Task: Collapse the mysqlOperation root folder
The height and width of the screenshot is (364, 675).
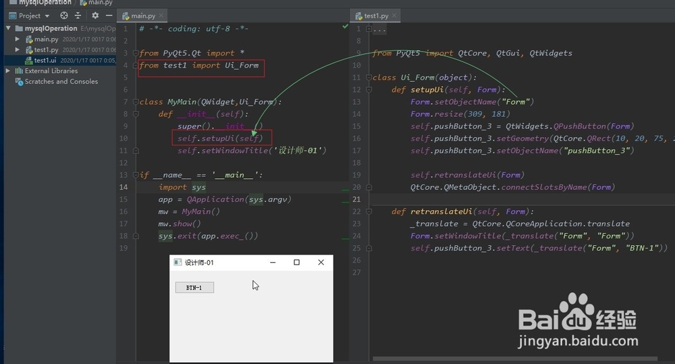Action: (8, 28)
